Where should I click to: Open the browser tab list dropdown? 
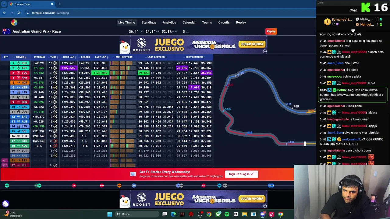pos(4,4)
